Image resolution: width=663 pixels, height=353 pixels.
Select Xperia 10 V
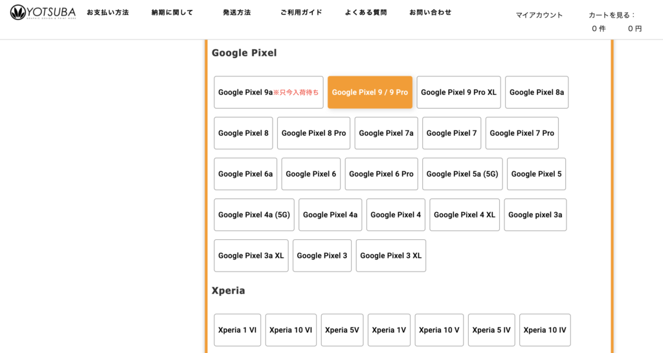click(x=439, y=330)
